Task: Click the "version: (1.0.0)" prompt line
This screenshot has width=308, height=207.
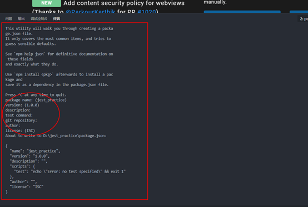Action: click(22, 105)
